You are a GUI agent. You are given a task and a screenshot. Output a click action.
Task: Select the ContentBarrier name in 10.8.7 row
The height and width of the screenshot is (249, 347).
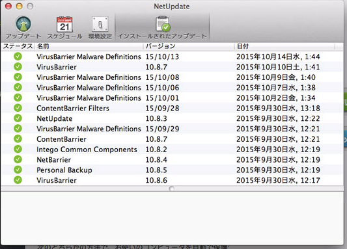point(61,139)
